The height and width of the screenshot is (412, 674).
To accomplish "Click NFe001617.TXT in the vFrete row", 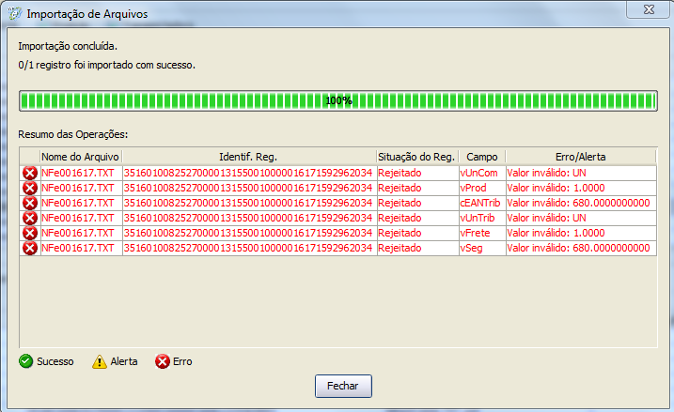I will coord(78,233).
